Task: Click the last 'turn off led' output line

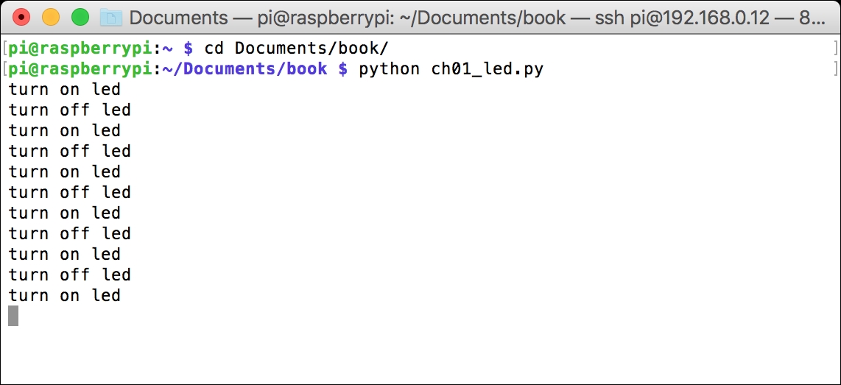Action: tap(70, 275)
